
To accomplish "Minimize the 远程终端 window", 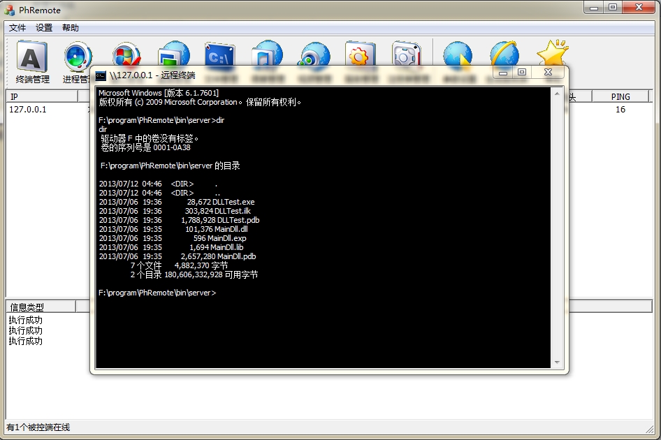I will 502,73.
